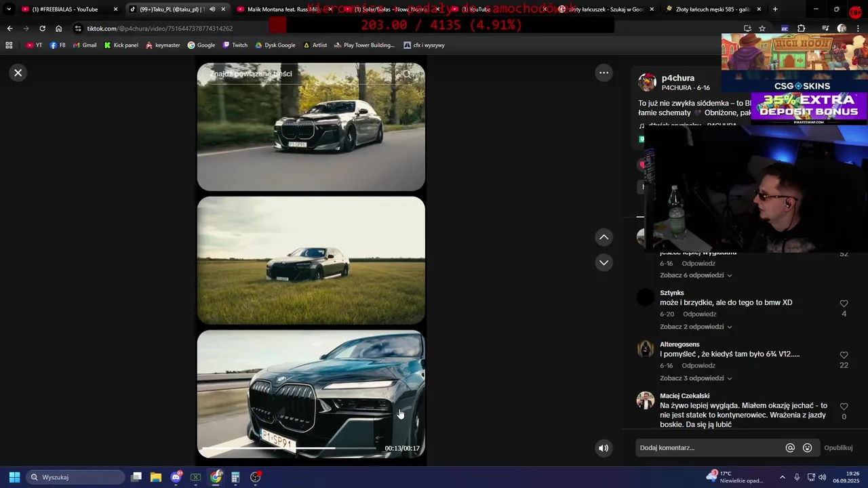
Task: Seek on the video progress bar
Action: coord(289,448)
